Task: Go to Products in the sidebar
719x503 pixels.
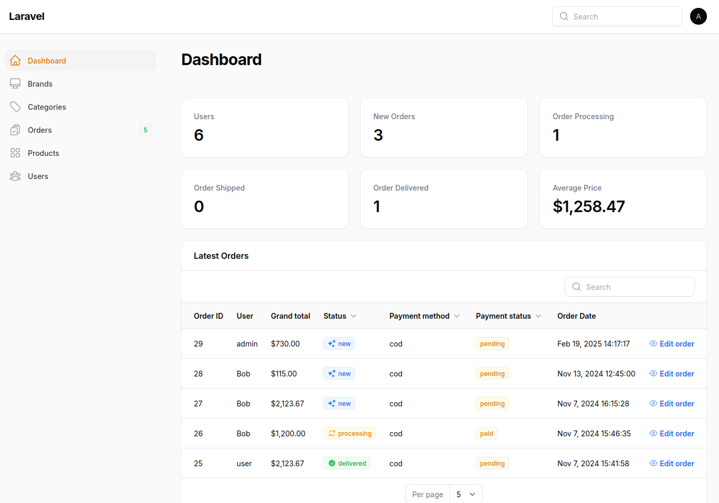Action: point(44,153)
